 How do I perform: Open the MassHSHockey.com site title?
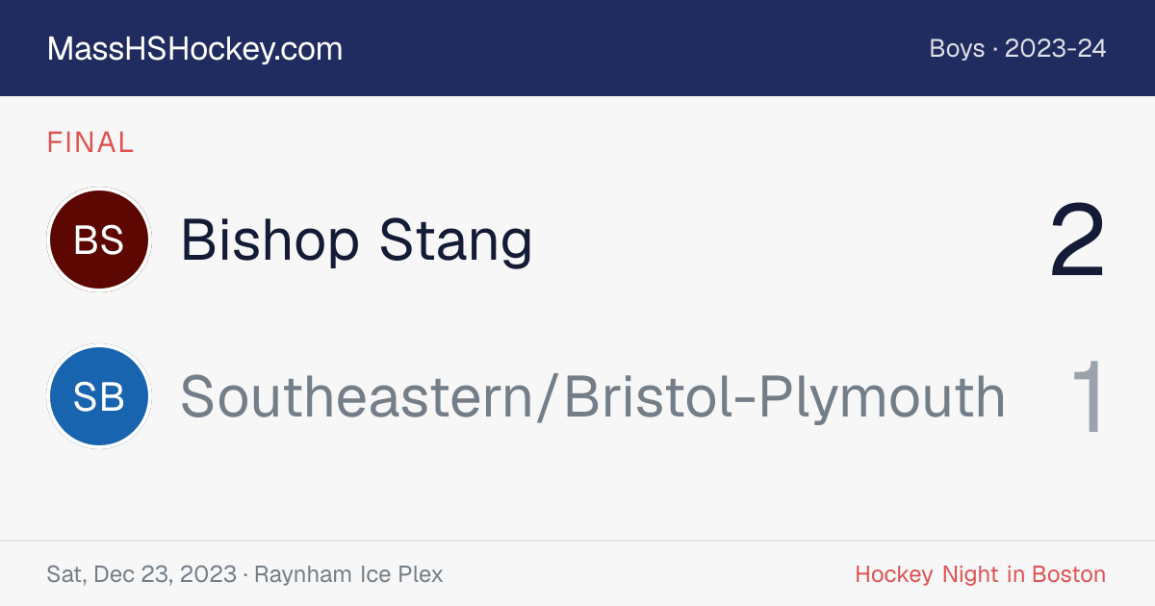194,49
